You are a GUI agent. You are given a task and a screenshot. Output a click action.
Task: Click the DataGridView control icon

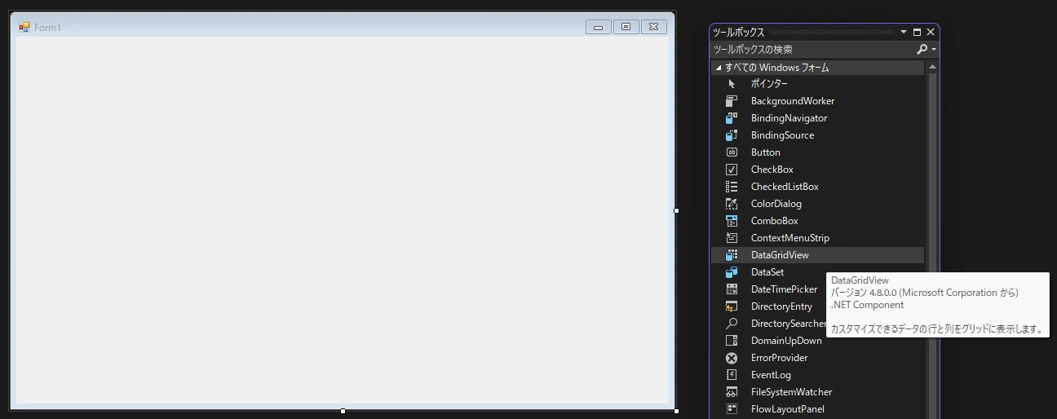[732, 255]
